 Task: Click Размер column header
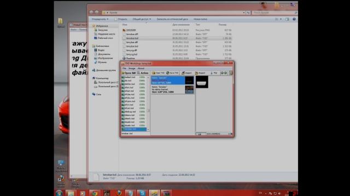tap(223, 24)
